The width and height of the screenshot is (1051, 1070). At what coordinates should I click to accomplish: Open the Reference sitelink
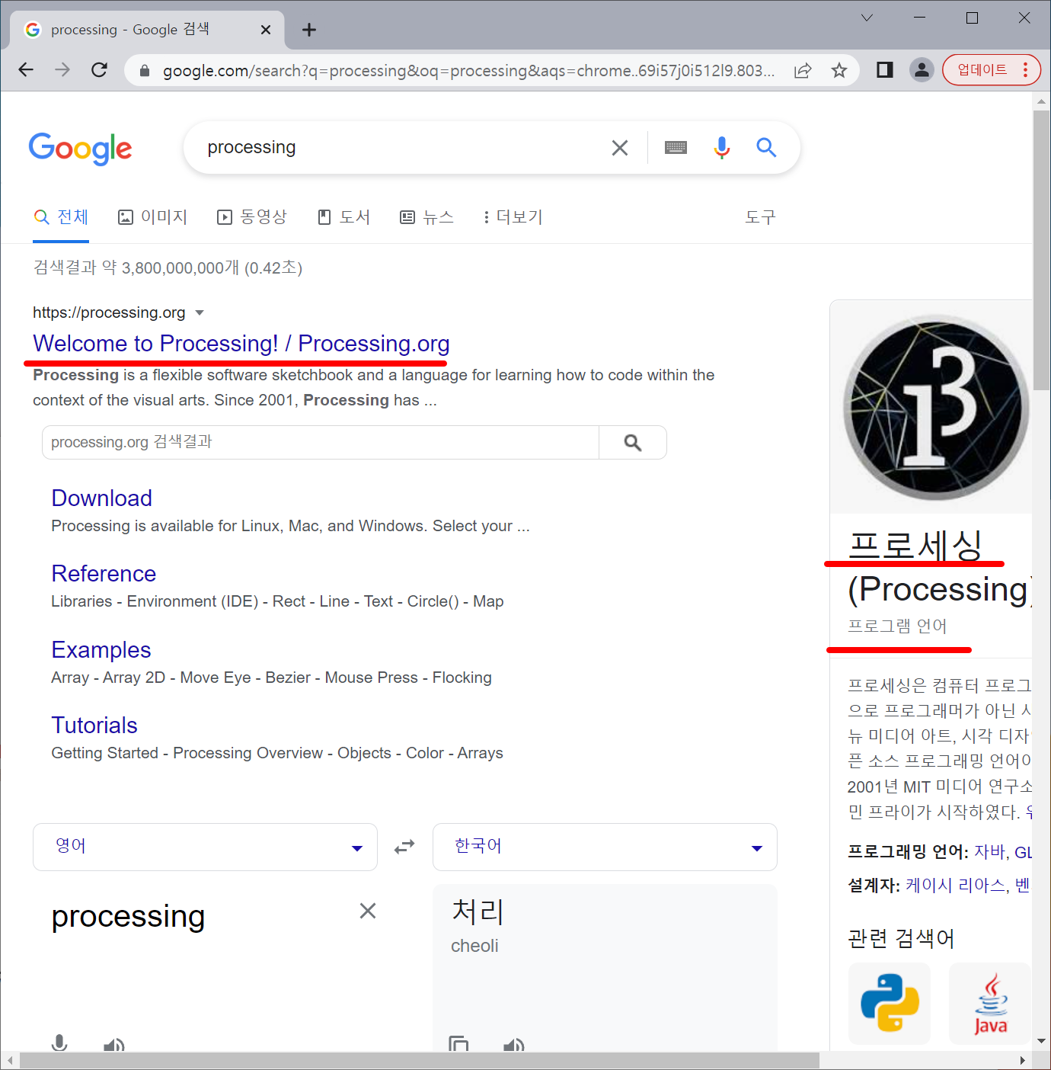(x=104, y=574)
